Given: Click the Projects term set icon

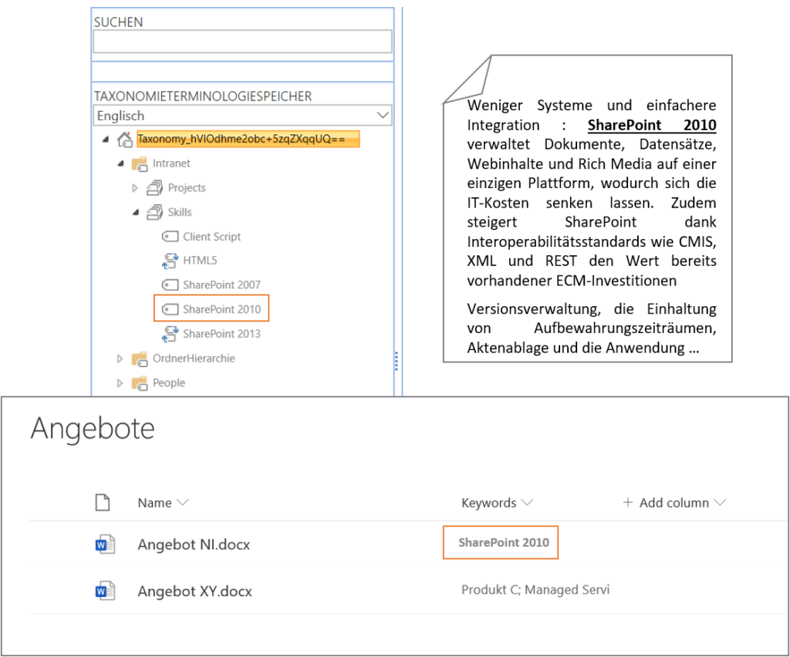Looking at the screenshot, I should 154,188.
